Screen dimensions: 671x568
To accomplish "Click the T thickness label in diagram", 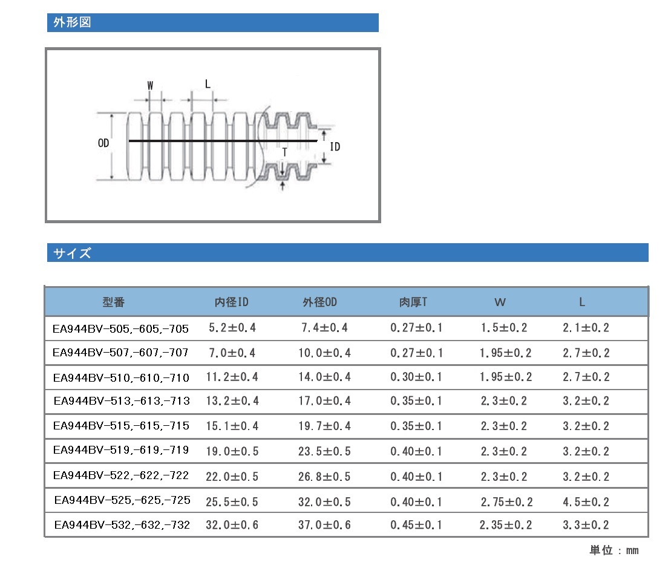I will [x=284, y=152].
